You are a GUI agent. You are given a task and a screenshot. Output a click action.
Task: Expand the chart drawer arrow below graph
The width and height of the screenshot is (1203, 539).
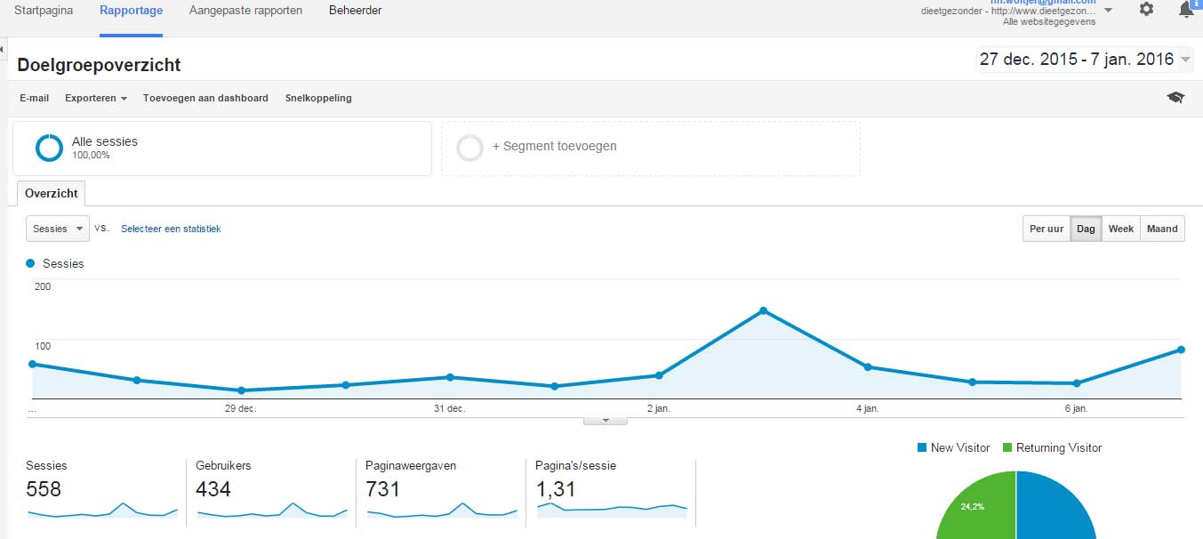[x=606, y=420]
